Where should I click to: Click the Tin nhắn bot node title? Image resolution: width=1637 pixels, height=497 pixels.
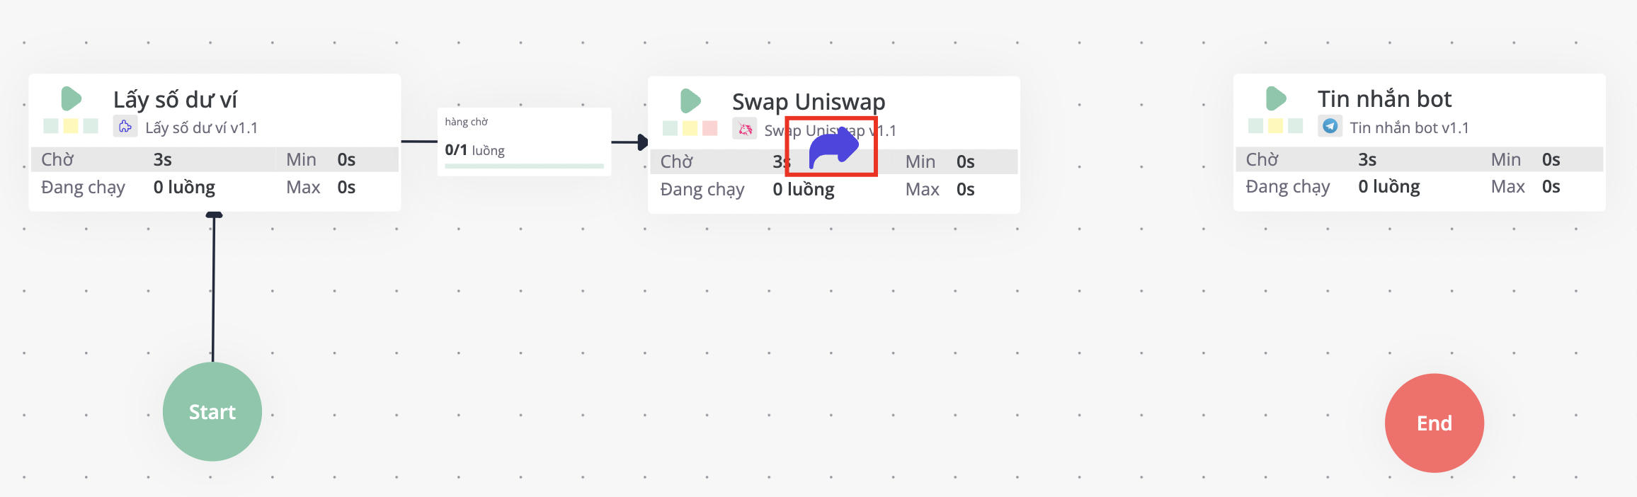(x=1384, y=98)
